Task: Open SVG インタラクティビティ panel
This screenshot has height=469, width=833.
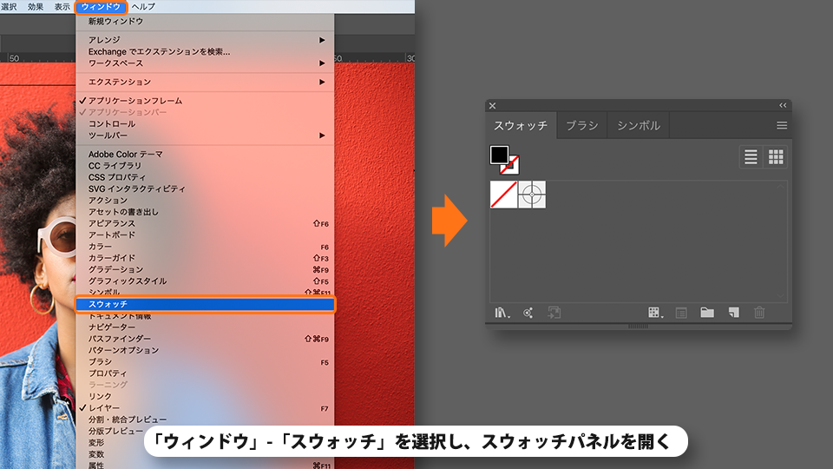Action: click(205, 188)
